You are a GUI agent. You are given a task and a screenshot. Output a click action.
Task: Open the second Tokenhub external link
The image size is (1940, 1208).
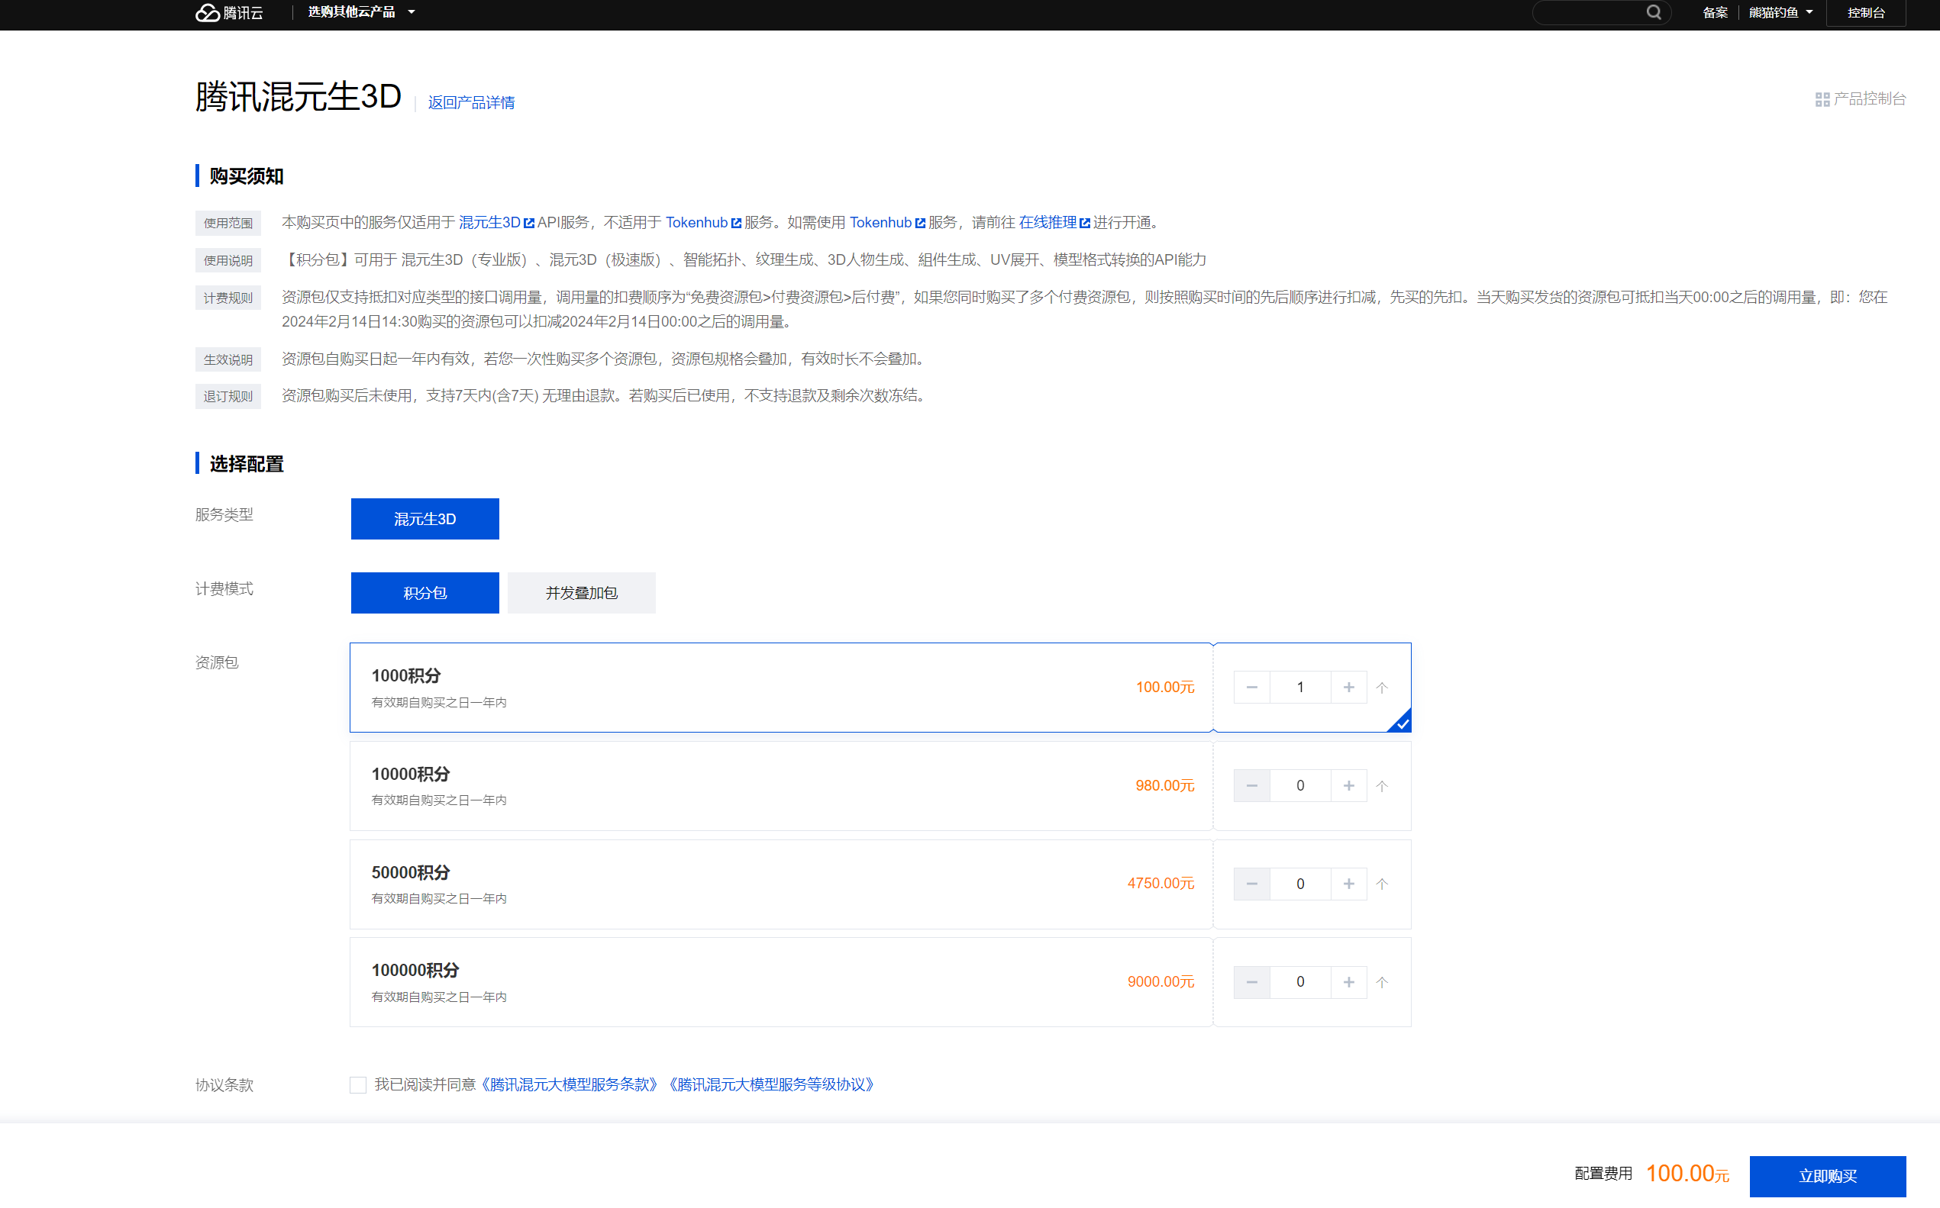pyautogui.click(x=887, y=222)
